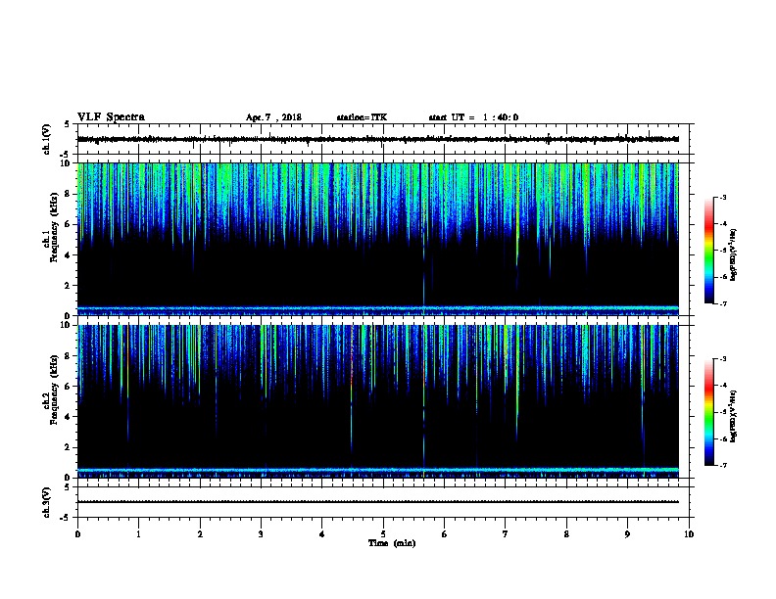This screenshot has width=776, height=599.
Task: Click time axis tick label 1
Action: [138, 534]
